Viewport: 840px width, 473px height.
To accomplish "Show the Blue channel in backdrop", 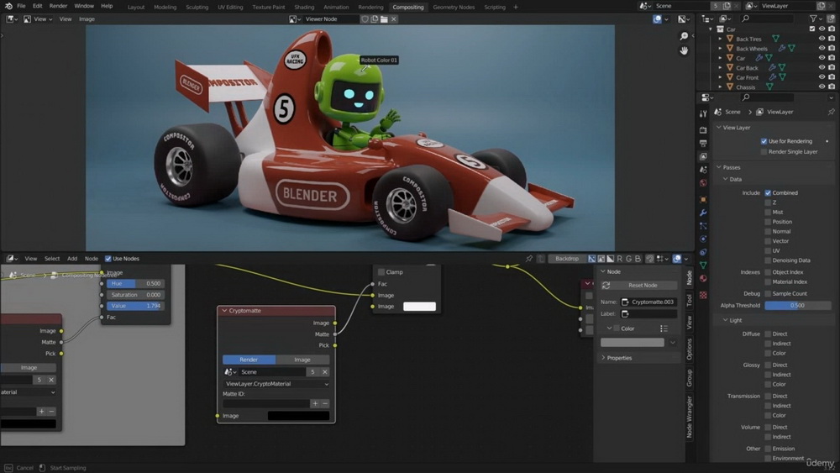I will 638,259.
